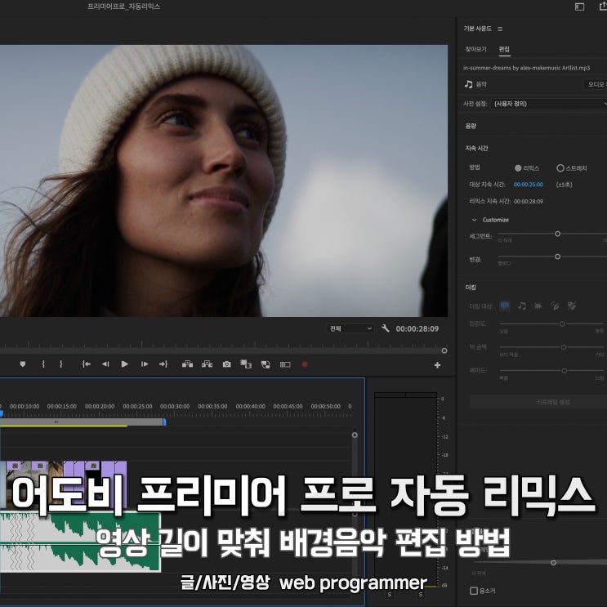
Task: Open program monitor wrench settings
Action: [385, 328]
